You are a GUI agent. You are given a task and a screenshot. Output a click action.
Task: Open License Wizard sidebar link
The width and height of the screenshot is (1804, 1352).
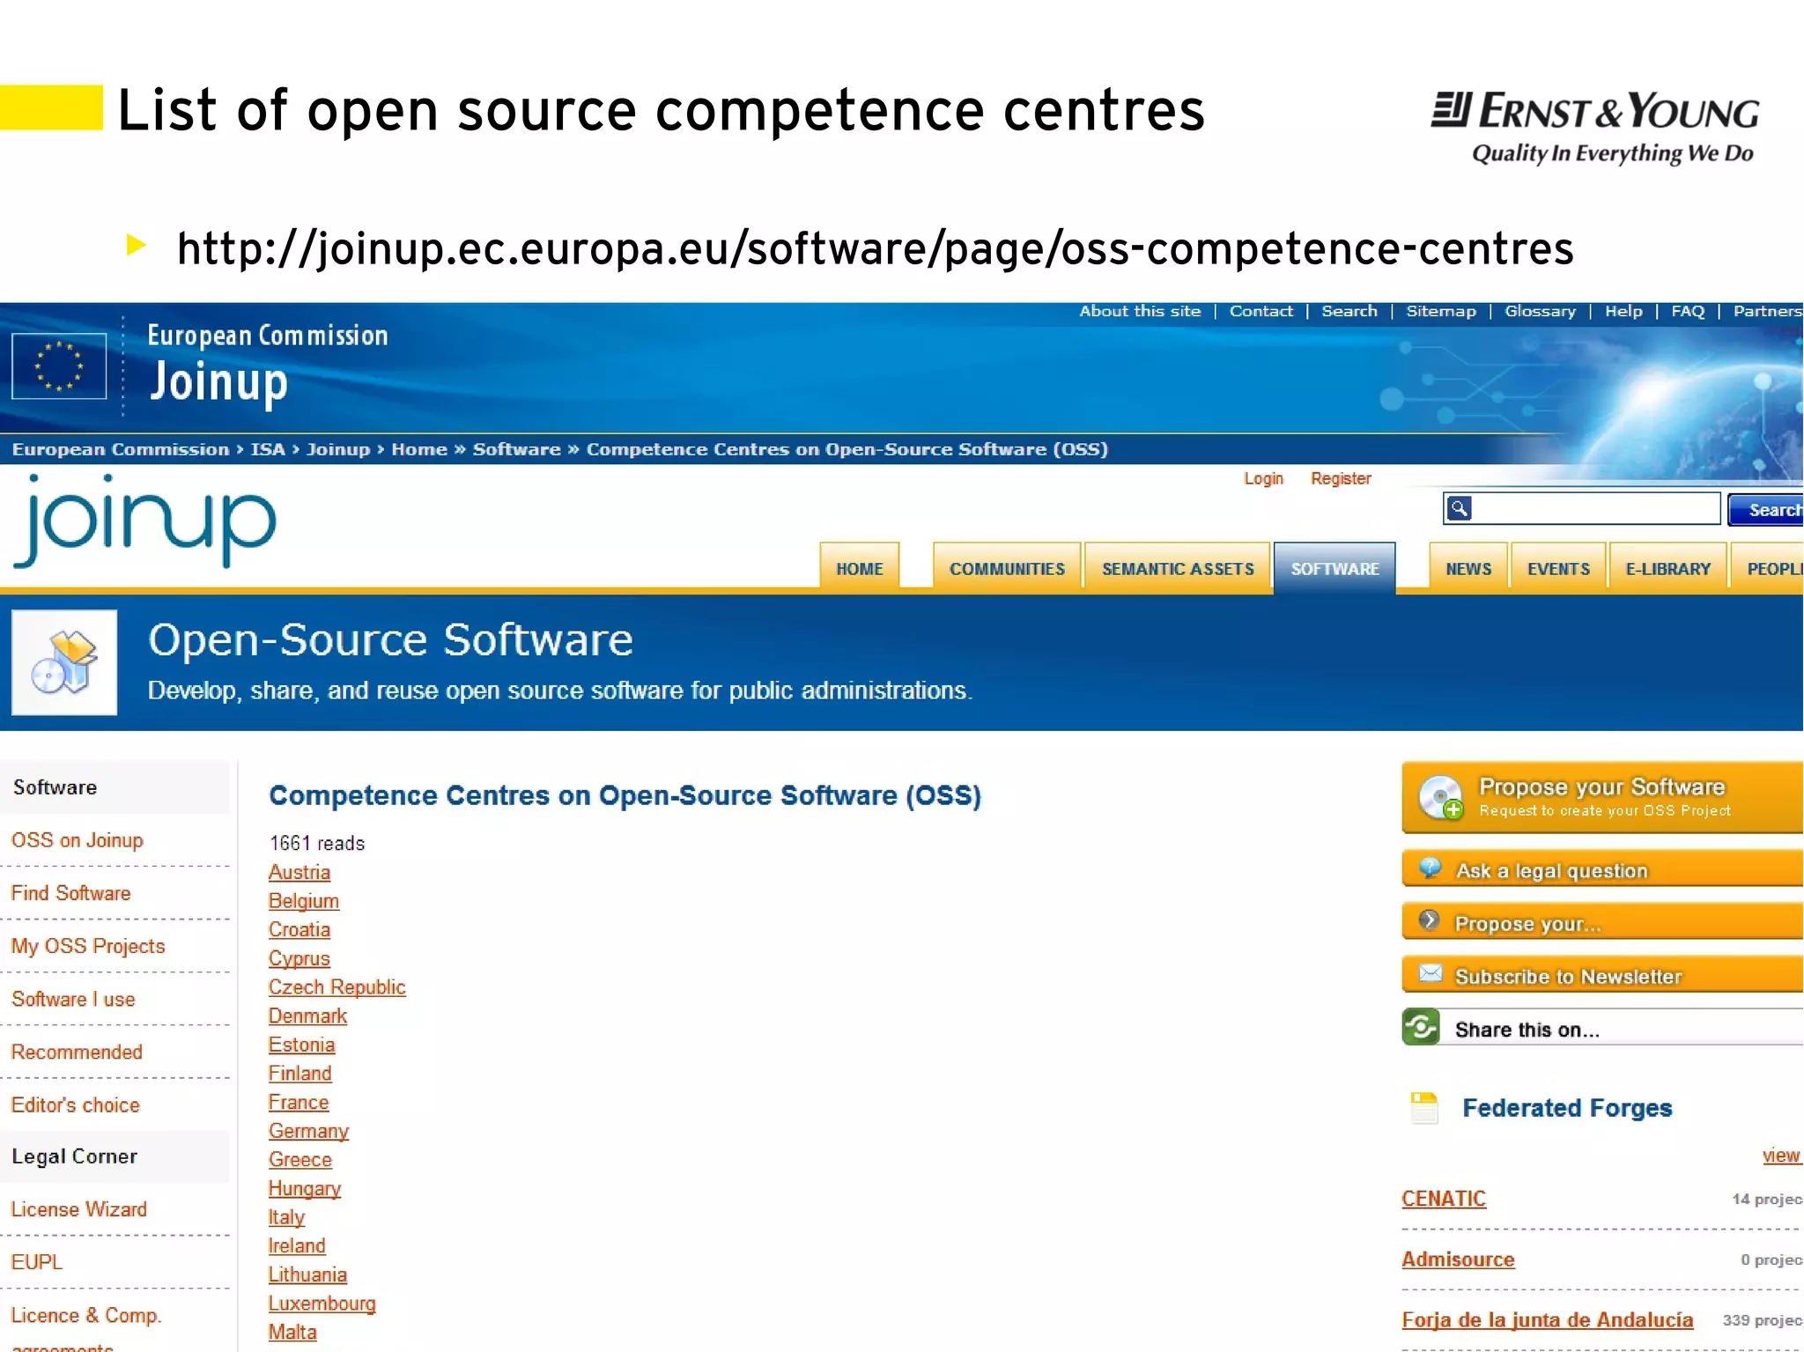(78, 1209)
